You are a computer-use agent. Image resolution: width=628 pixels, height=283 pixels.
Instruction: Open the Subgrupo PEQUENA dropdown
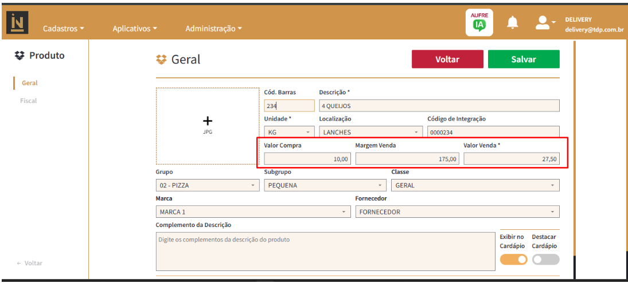[325, 185]
